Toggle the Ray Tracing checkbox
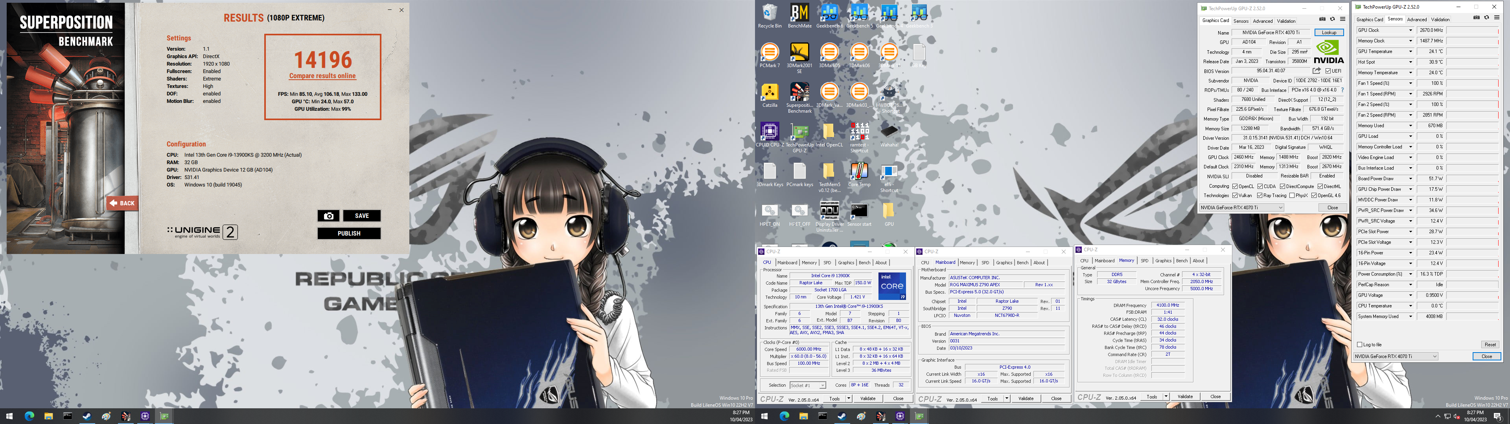Screen dimensions: 1510x424 point(1260,196)
